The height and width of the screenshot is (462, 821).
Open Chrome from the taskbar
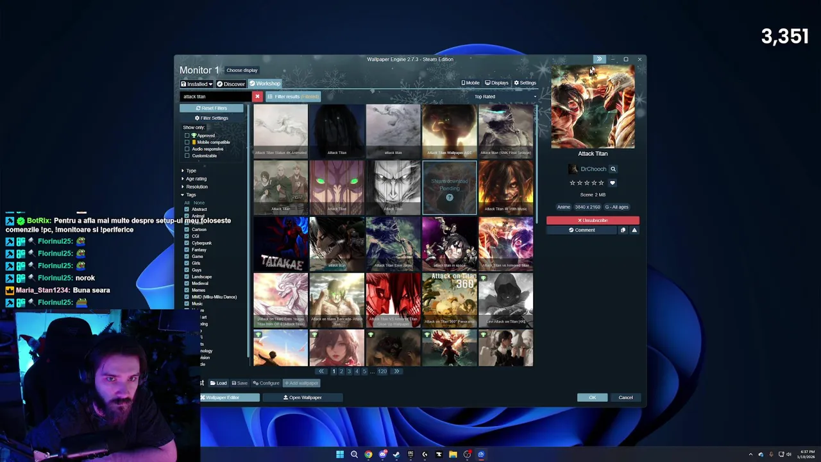tap(368, 454)
